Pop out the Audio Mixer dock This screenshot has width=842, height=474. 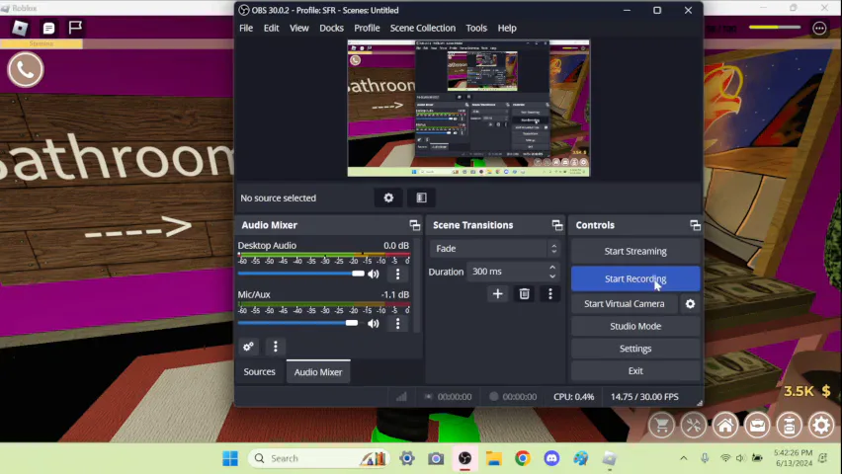point(414,225)
